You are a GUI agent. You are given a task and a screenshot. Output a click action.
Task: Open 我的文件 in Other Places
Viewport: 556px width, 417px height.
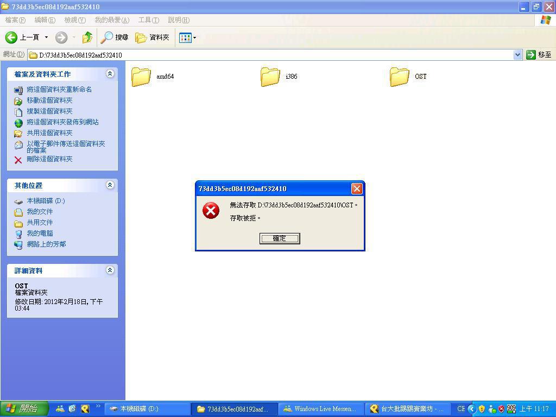(x=40, y=212)
